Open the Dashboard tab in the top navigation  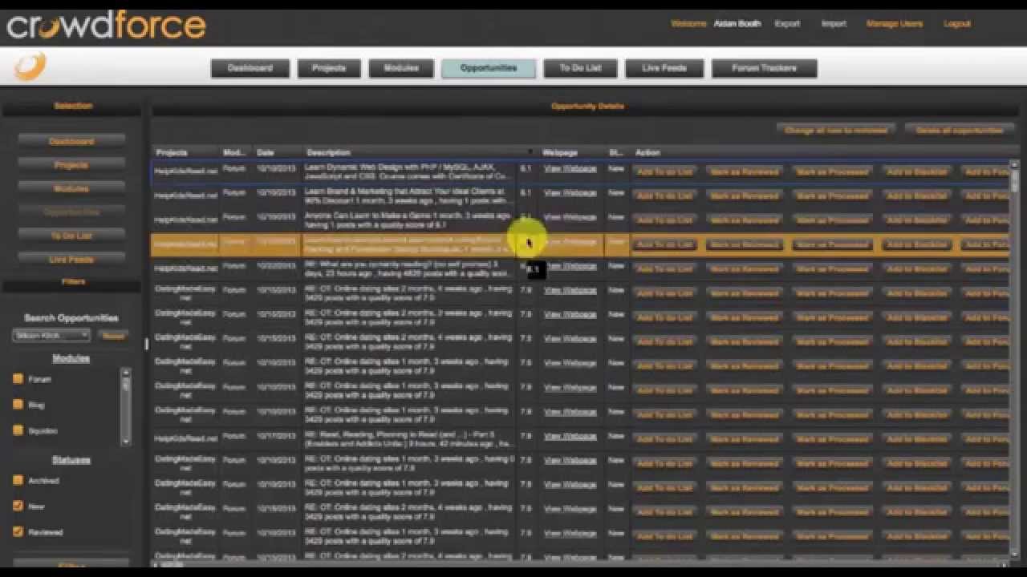point(250,68)
